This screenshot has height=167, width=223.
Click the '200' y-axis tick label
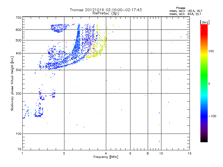pos(18,94)
